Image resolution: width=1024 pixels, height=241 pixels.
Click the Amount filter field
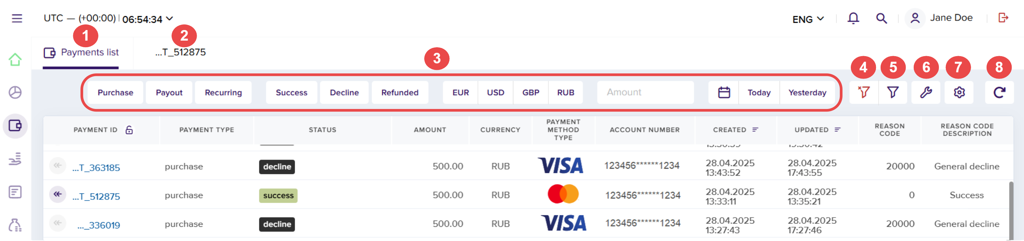(x=645, y=92)
